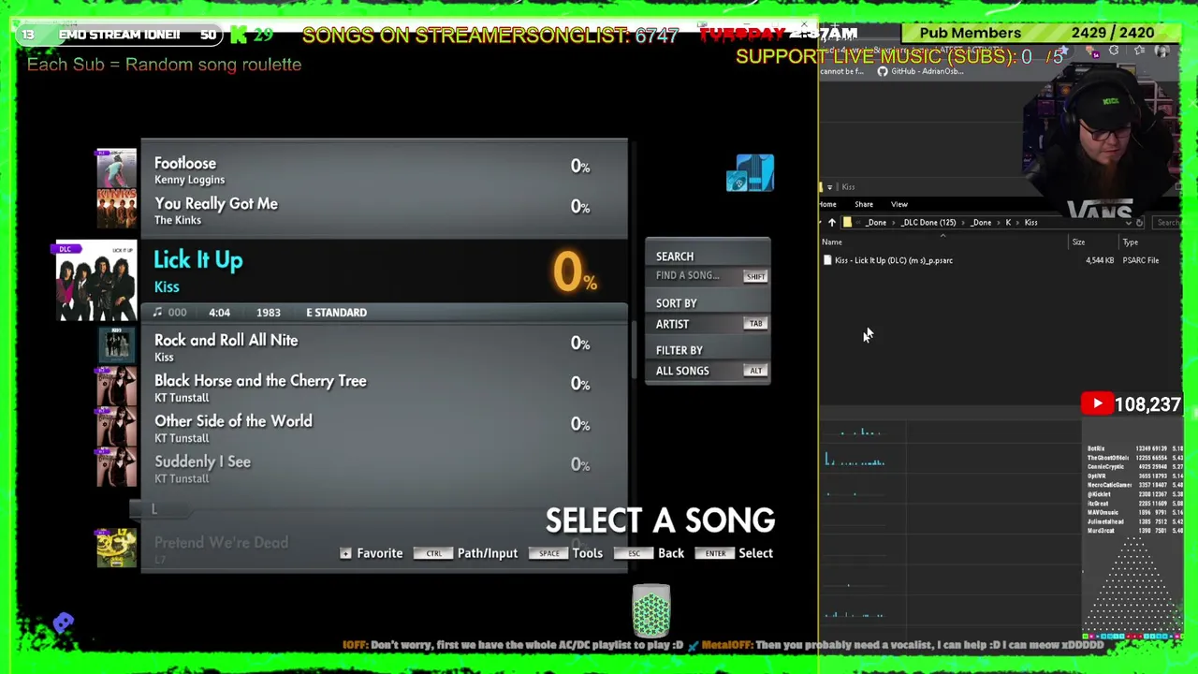The image size is (1198, 674).
Task: Select the _DLC Done (125) breadcrumb
Action: pyautogui.click(x=928, y=223)
